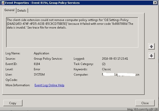Click the Computer label

[x=81, y=75]
